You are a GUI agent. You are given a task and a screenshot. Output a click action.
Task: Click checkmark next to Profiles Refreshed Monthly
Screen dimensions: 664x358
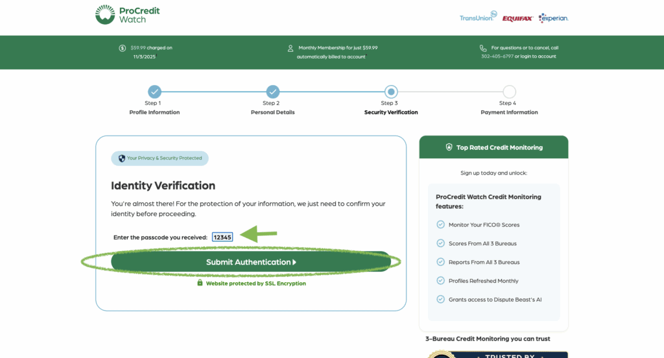441,281
